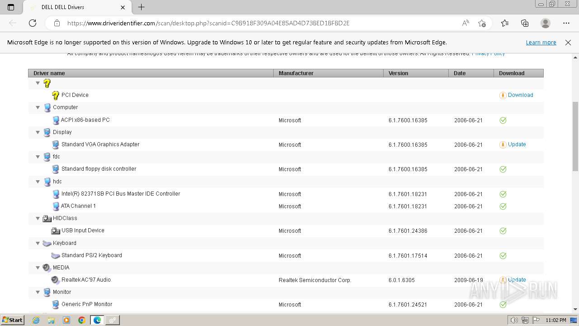Open the Windows Start menu
The width and height of the screenshot is (579, 326).
[13, 320]
